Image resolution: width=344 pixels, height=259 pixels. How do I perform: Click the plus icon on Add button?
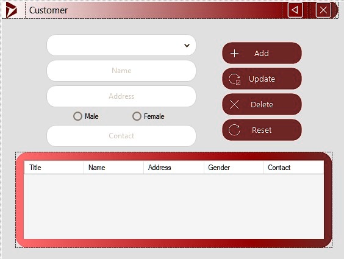coord(235,53)
